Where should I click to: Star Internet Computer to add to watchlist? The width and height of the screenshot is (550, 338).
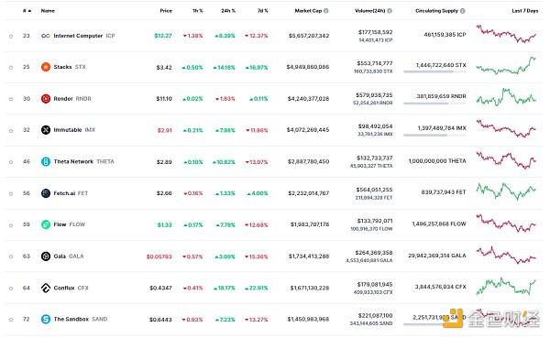tap(11, 36)
